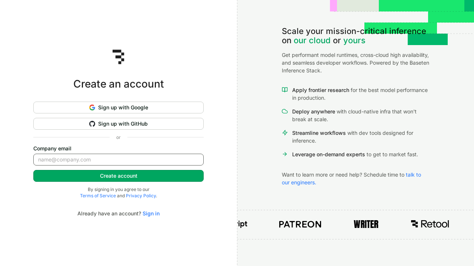Open the Privacy Policy link
The height and width of the screenshot is (266, 474).
141,195
